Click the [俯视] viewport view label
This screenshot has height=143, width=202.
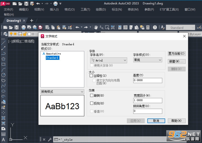click(16, 41)
